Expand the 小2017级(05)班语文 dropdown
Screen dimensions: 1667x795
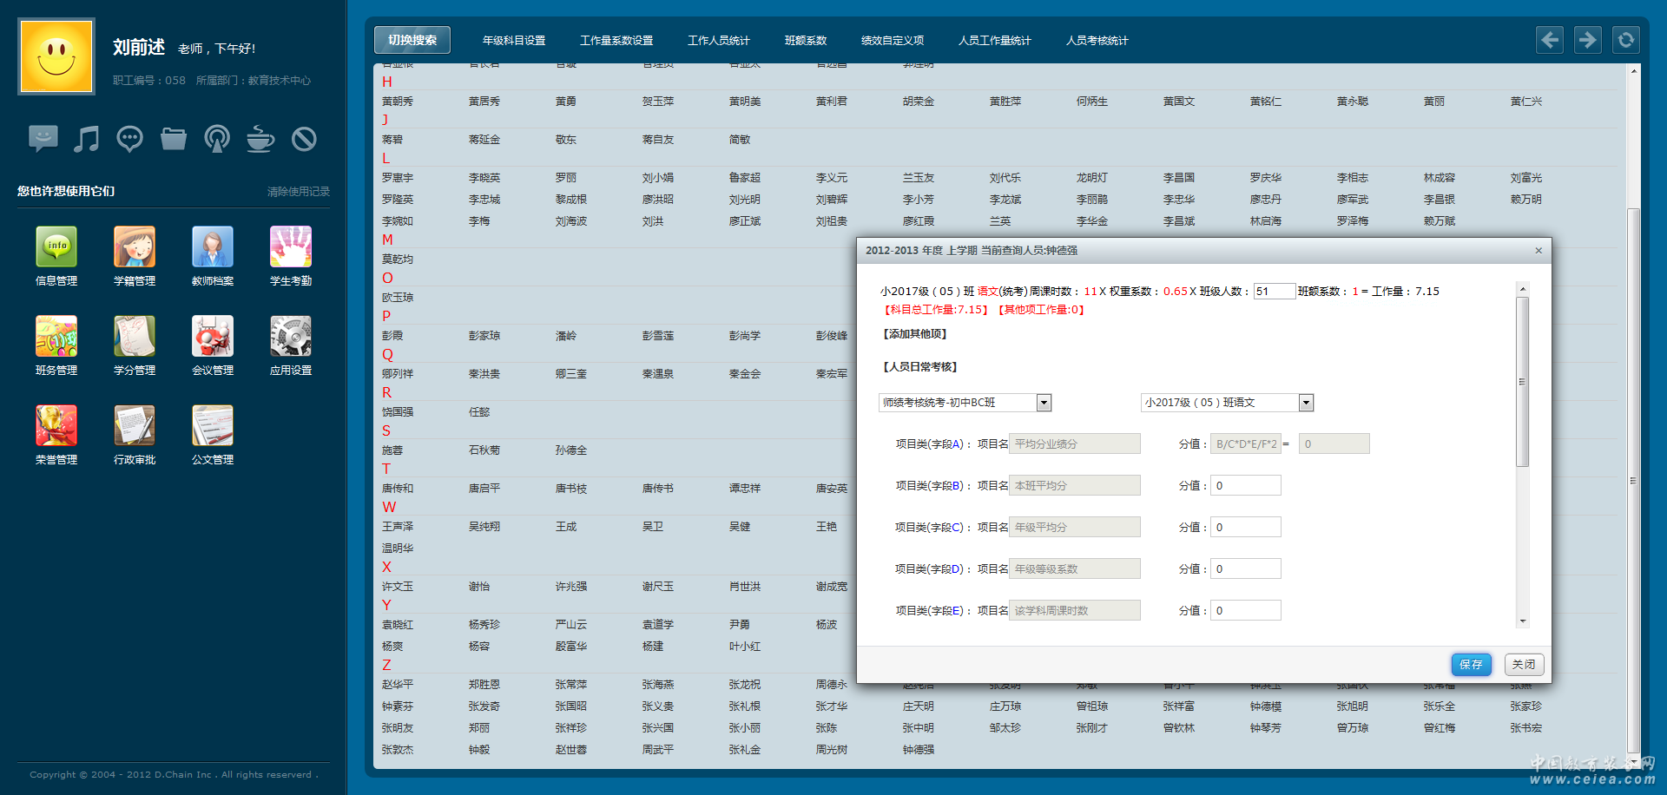pos(1306,403)
